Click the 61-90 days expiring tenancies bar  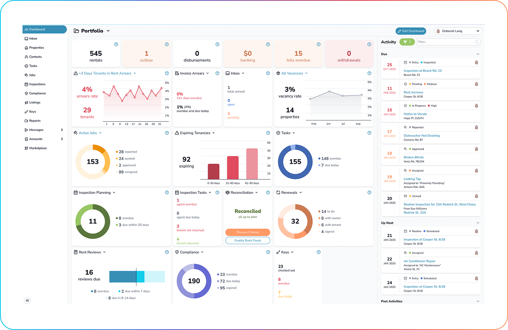click(252, 164)
